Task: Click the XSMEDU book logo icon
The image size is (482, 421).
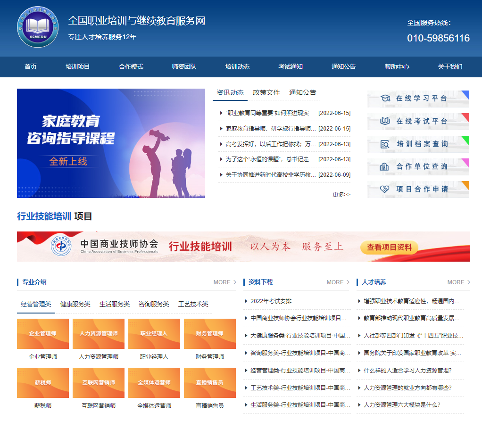Action: (38, 27)
